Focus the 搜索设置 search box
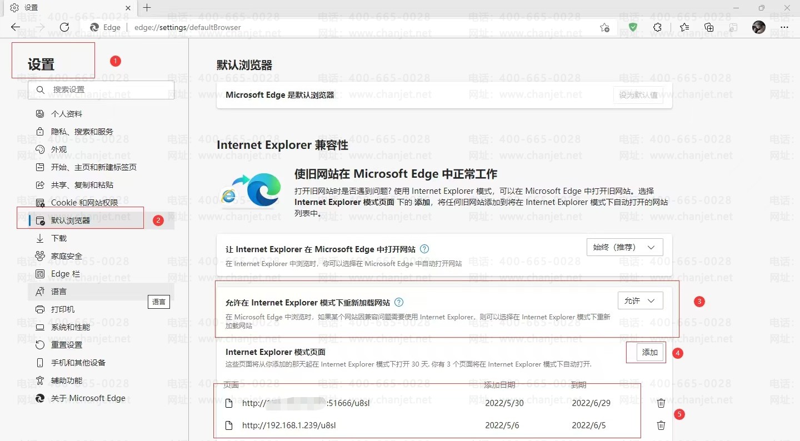 pyautogui.click(x=101, y=89)
